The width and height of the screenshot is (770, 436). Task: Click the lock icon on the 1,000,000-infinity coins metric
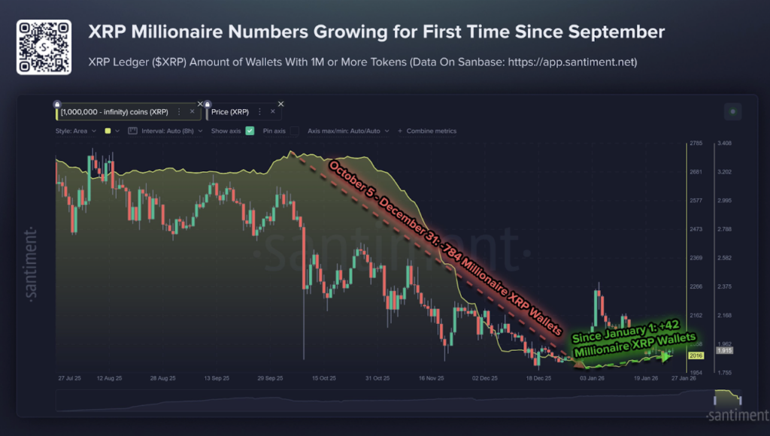57,104
